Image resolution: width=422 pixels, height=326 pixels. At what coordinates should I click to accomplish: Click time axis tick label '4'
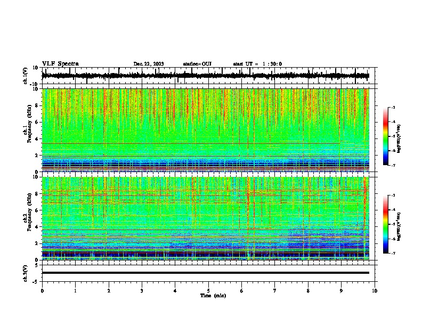click(175, 291)
